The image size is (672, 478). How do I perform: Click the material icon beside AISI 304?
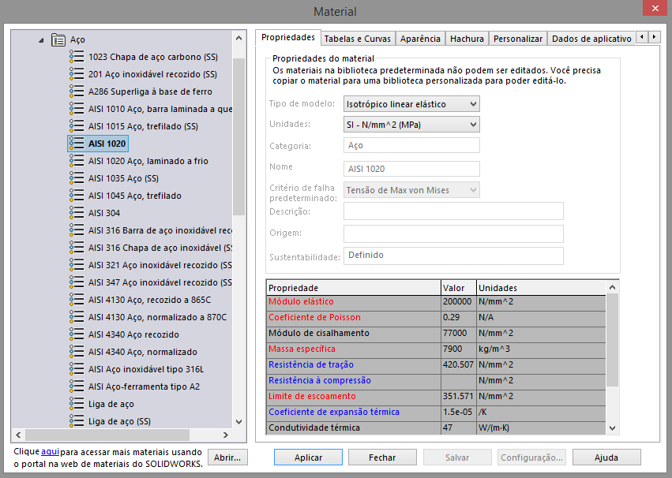77,213
